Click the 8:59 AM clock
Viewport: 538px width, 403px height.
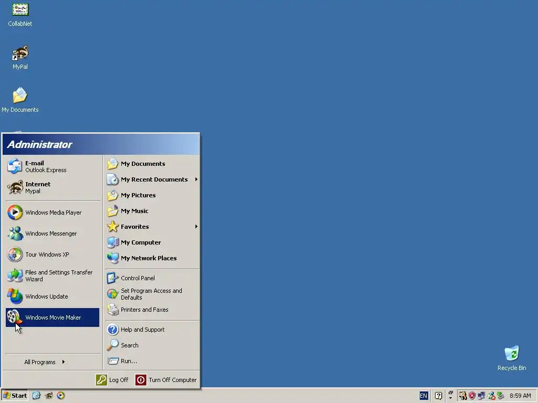[520, 396]
